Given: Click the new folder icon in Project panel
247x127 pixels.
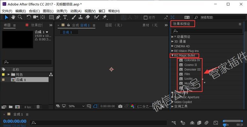Looking at the screenshot, I should (11, 107).
